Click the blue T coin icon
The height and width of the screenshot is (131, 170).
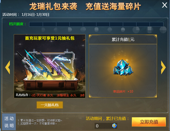tap(114, 126)
